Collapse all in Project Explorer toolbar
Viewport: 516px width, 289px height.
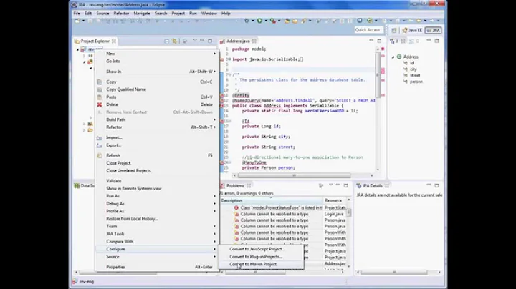(166, 41)
